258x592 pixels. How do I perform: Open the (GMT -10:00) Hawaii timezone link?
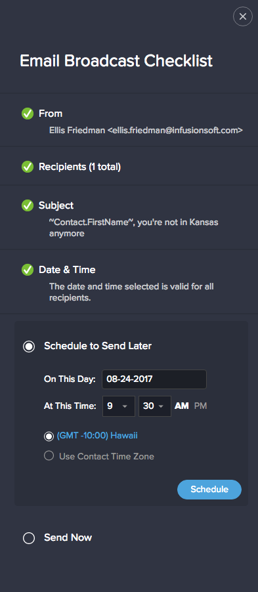click(x=97, y=436)
